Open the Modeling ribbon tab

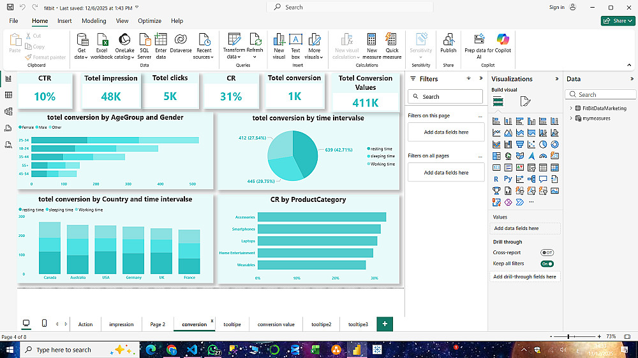coord(94,21)
